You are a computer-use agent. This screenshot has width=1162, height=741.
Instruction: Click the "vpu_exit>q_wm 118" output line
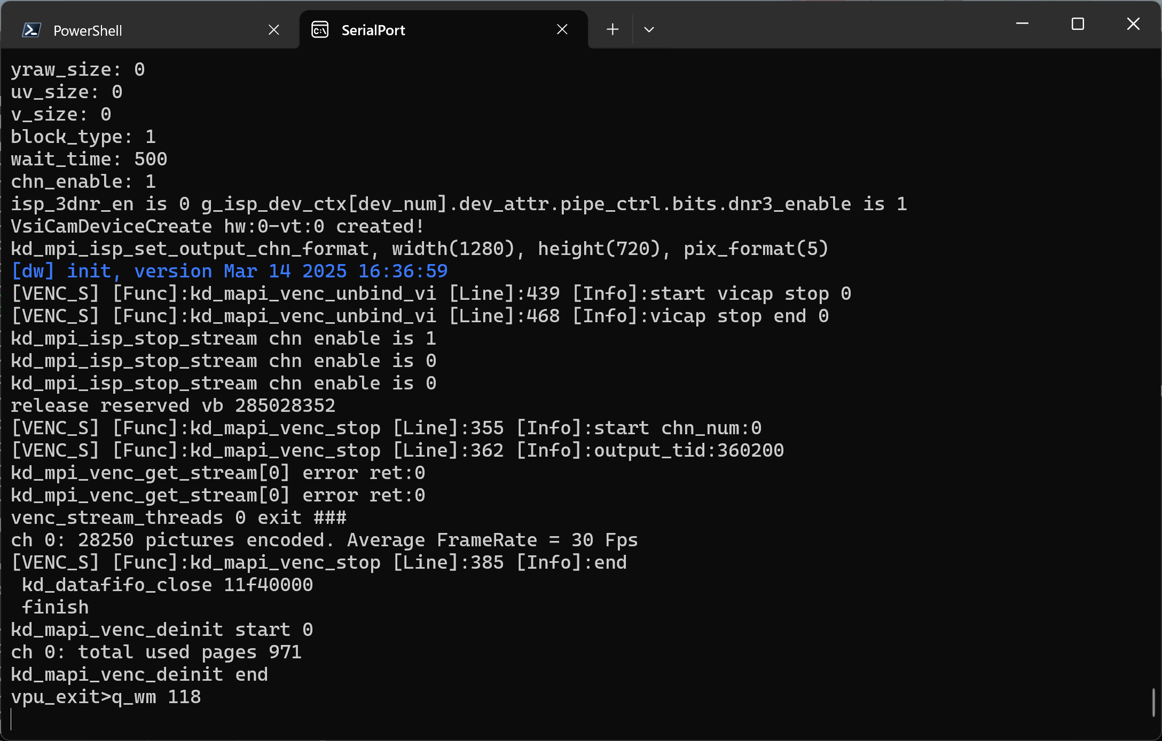click(106, 697)
